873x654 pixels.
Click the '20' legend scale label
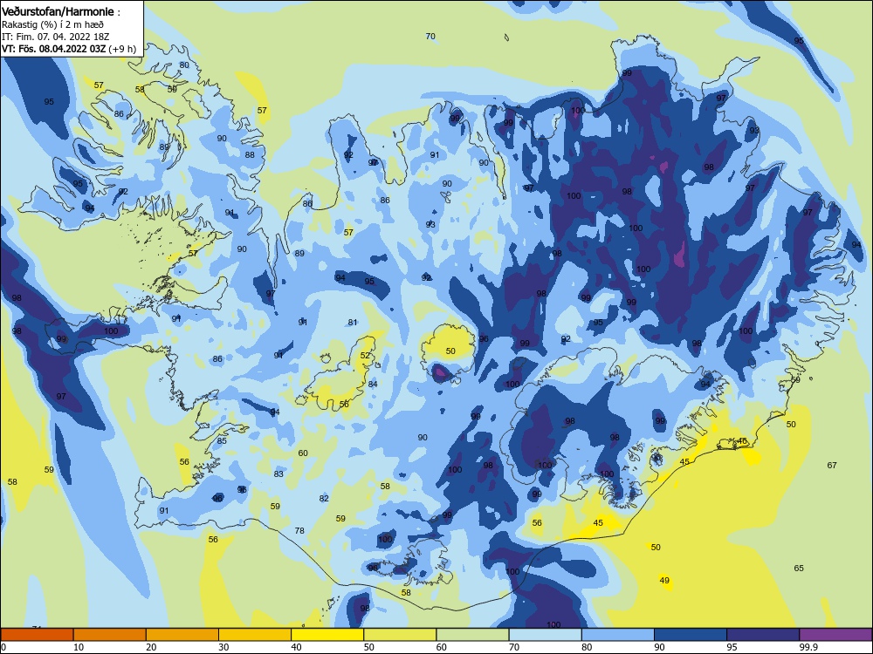point(151,647)
